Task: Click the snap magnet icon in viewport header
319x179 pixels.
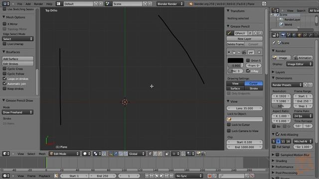Action: click(183, 154)
